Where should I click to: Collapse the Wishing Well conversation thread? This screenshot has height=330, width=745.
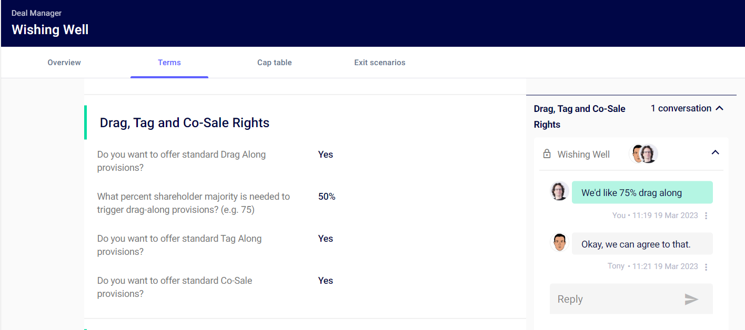click(x=715, y=152)
